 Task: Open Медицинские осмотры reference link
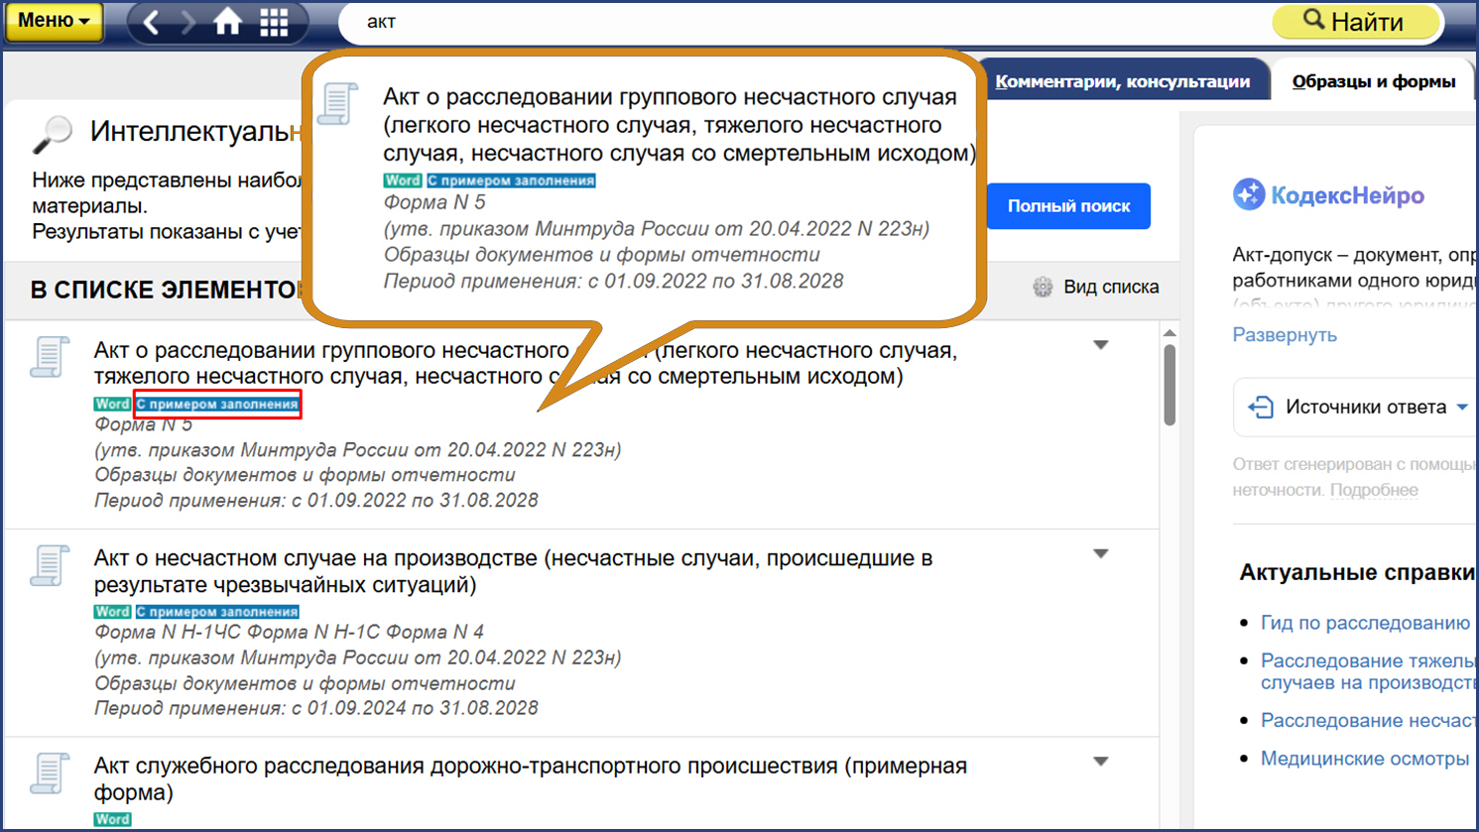pos(1365,759)
